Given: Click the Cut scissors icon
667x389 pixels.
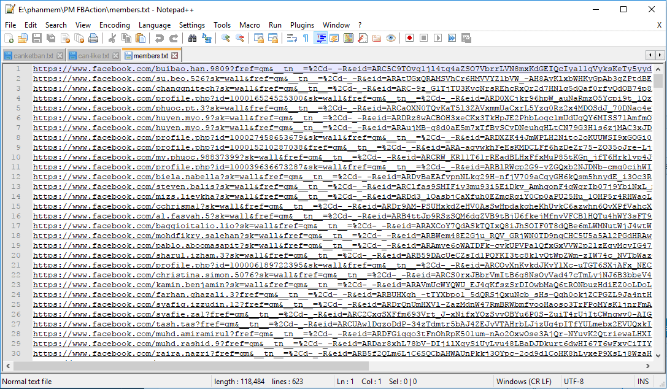Looking at the screenshot, I should (113, 38).
